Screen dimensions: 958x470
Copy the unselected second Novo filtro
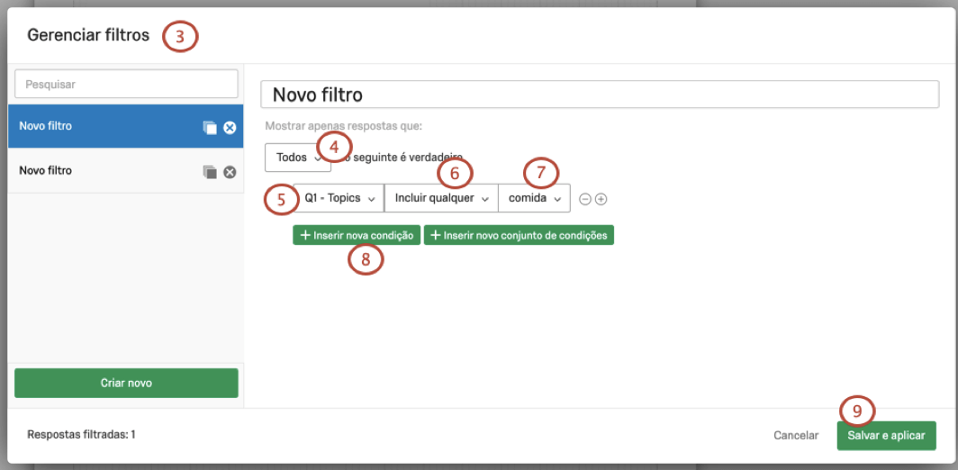tap(210, 172)
